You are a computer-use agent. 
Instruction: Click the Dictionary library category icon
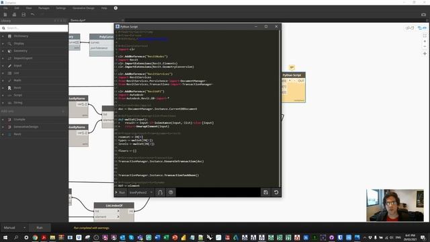point(9,36)
